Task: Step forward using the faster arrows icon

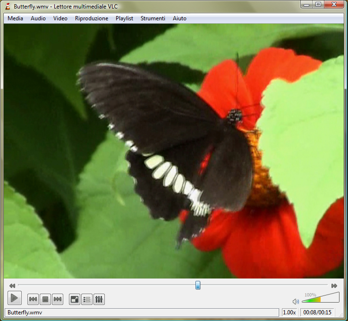Action: coord(334,286)
